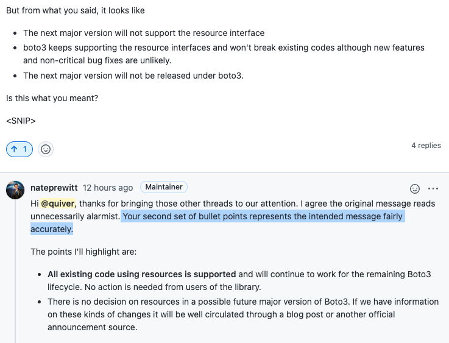449x343 pixels.
Task: Click the bullet starting "There is no decision"
Action: pyautogui.click(x=243, y=314)
